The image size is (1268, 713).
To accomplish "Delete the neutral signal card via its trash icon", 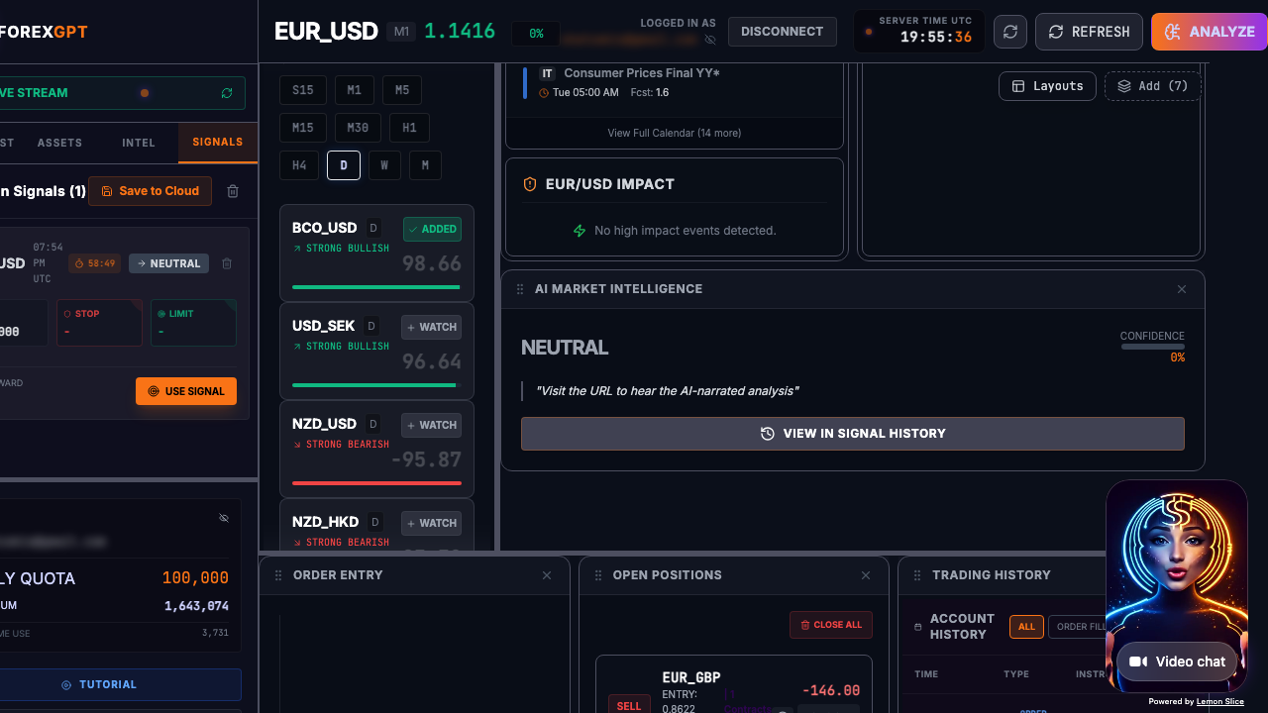I will pyautogui.click(x=227, y=263).
